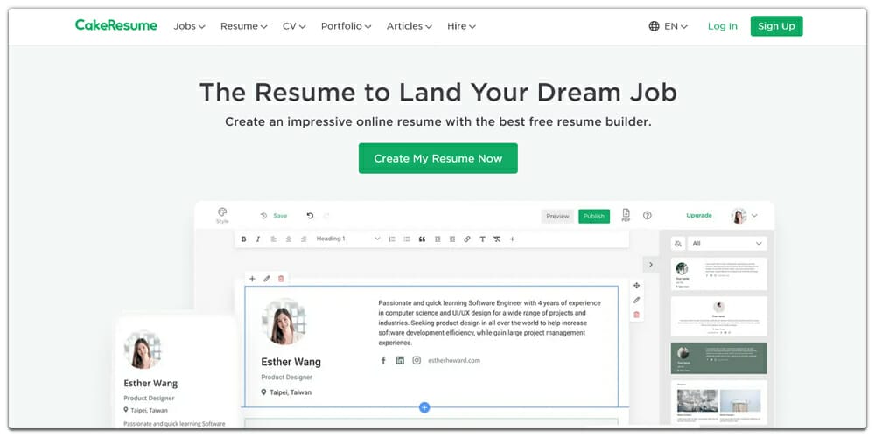The width and height of the screenshot is (875, 437).
Task: Click the plus at format bar end
Action: 512,239
